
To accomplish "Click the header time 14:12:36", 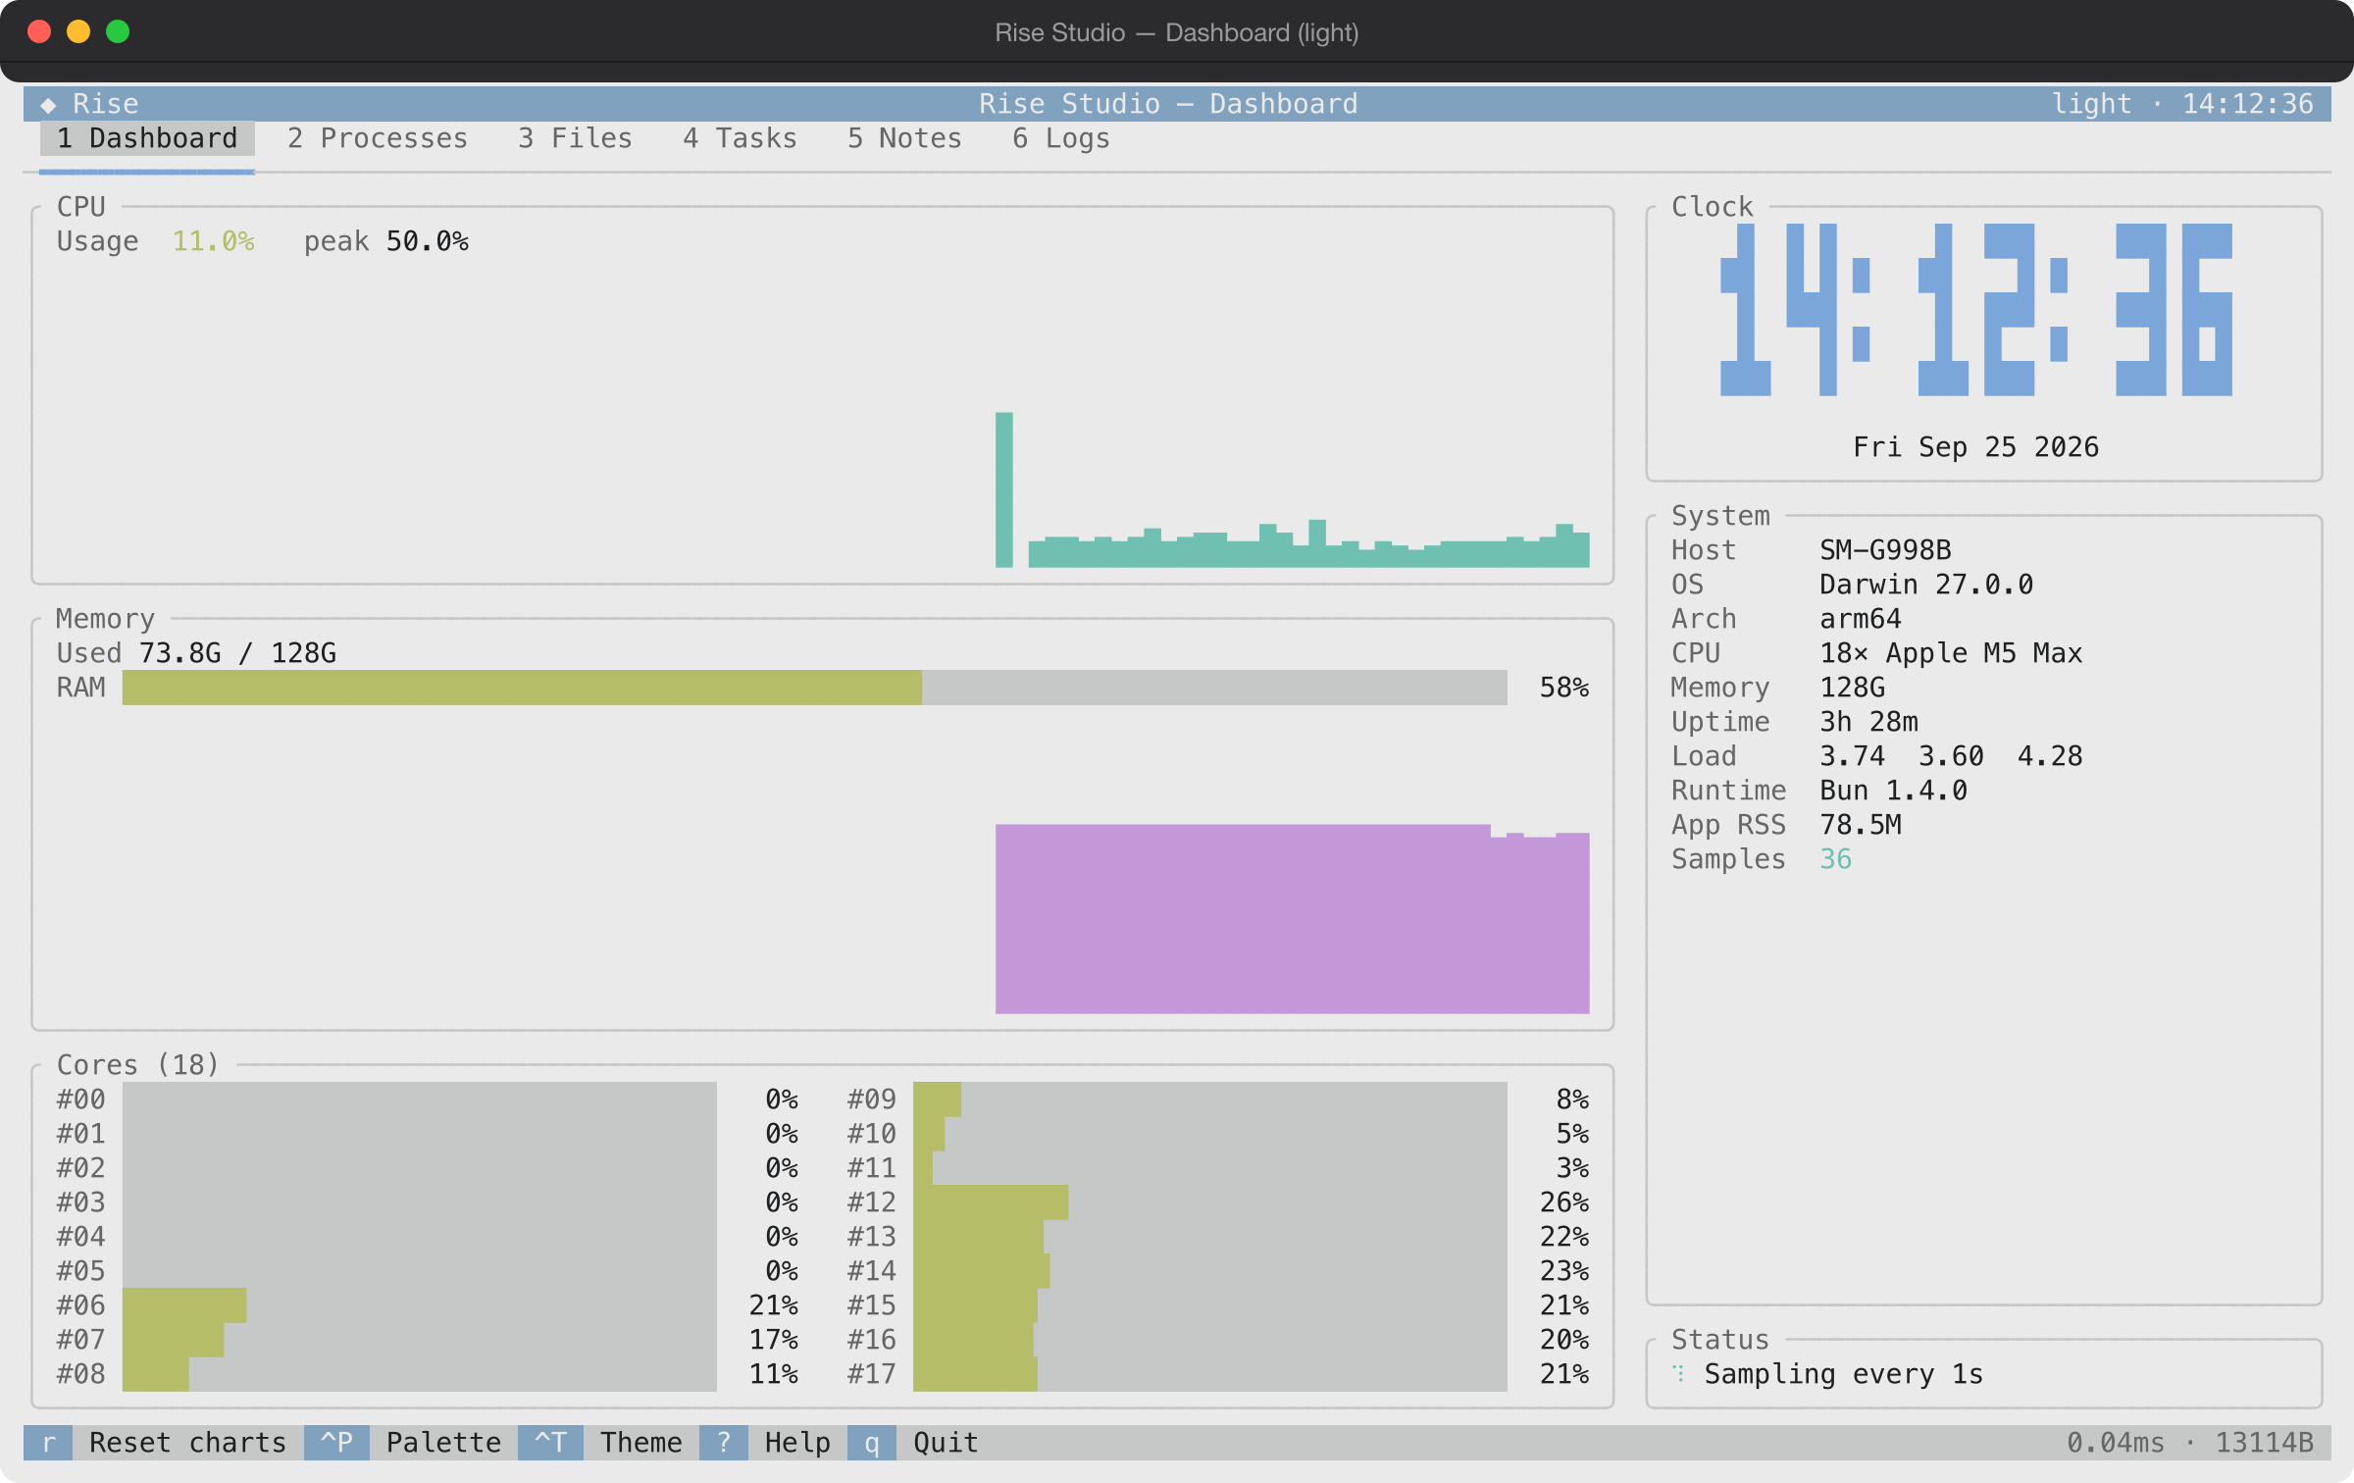I will (x=2248, y=104).
